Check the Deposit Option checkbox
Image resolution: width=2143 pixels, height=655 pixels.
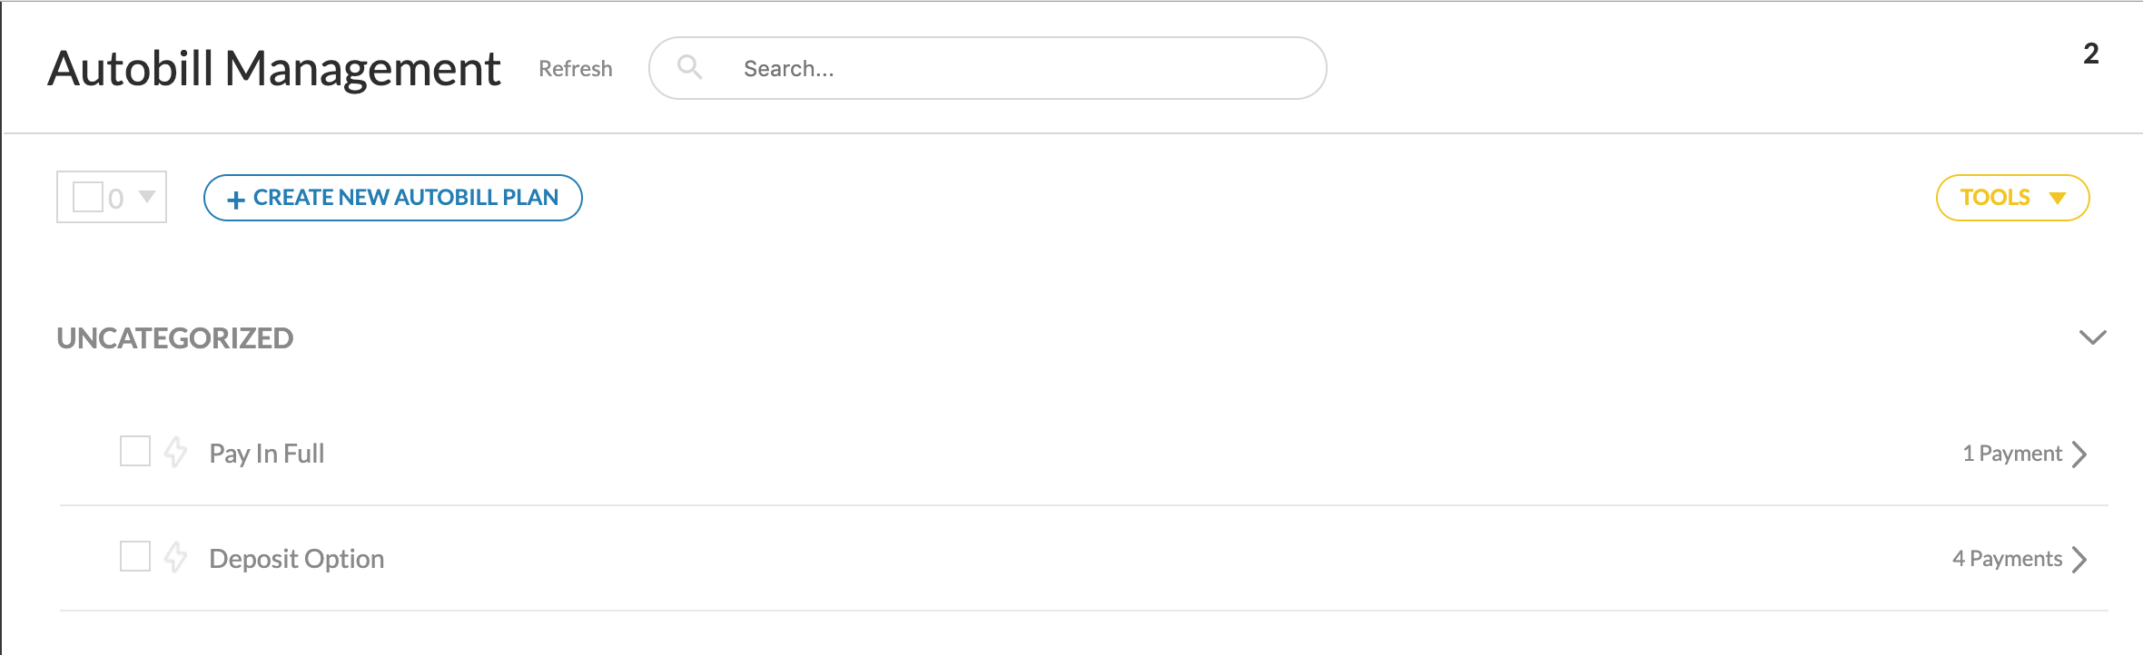pyautogui.click(x=135, y=556)
